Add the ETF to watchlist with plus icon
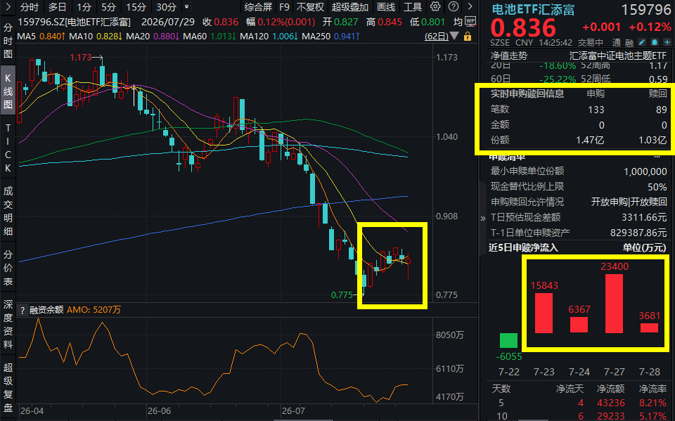This screenshot has width=675, height=421. 667,42
